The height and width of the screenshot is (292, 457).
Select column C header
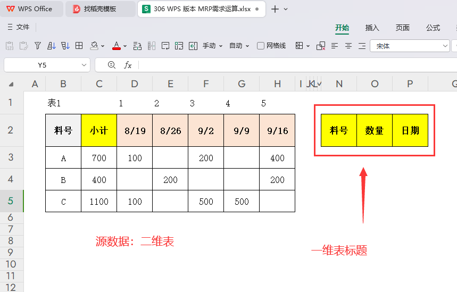coord(99,84)
